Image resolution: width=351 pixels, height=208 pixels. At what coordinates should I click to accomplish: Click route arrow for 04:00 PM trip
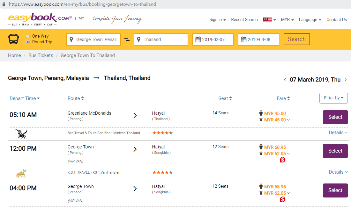click(135, 189)
